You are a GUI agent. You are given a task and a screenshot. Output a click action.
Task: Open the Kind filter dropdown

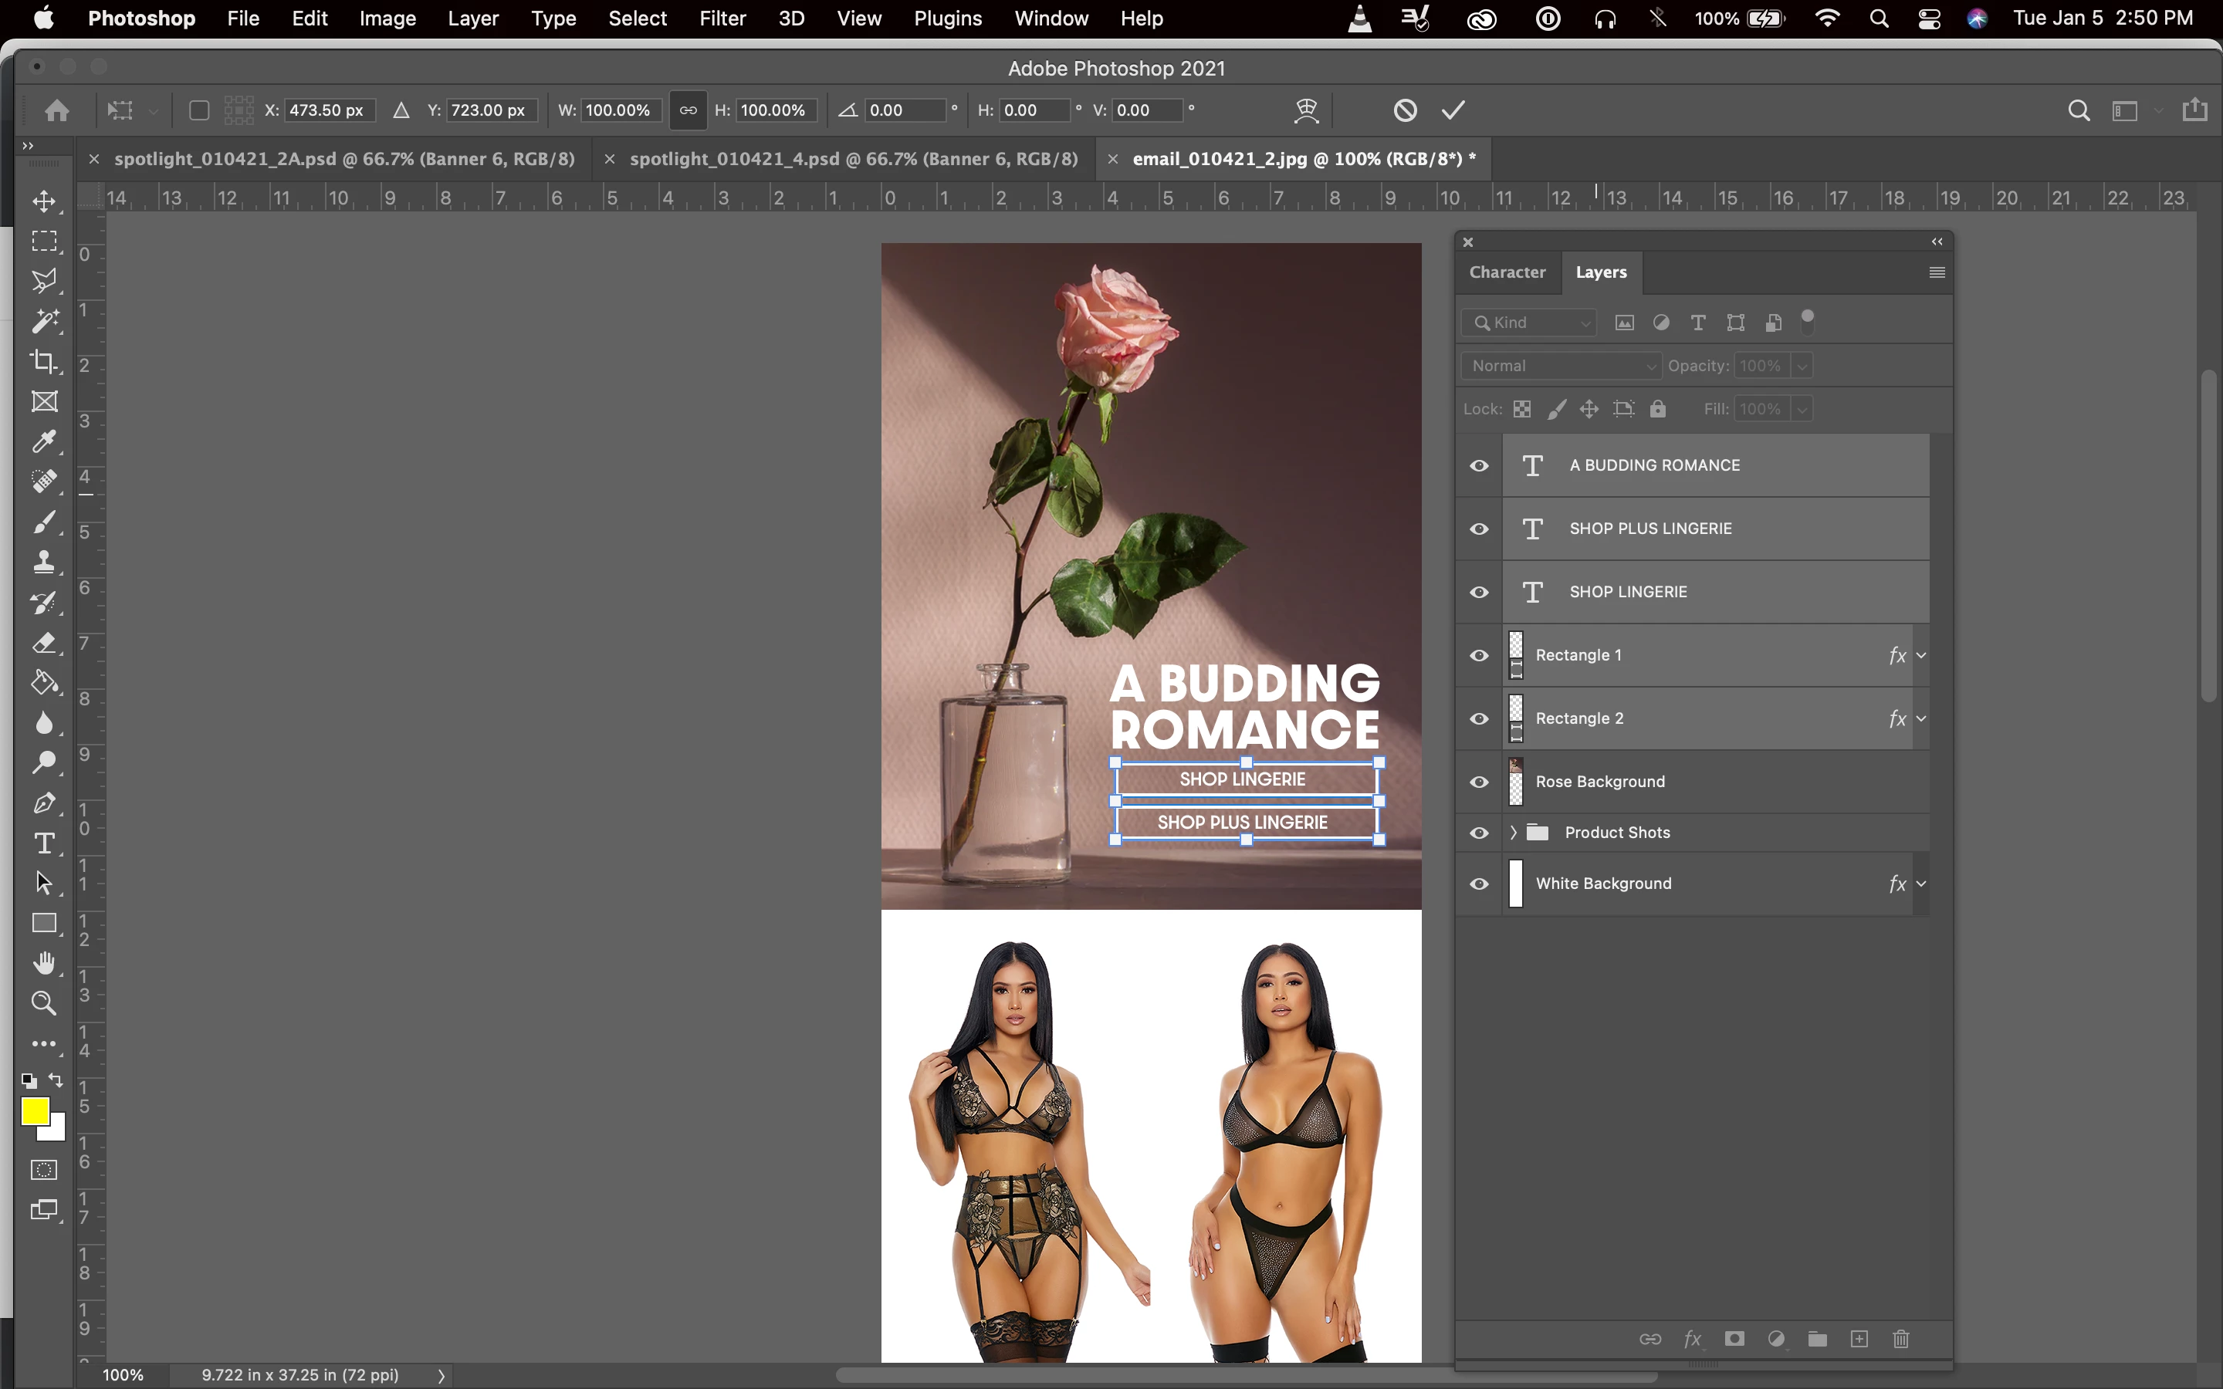point(1529,323)
